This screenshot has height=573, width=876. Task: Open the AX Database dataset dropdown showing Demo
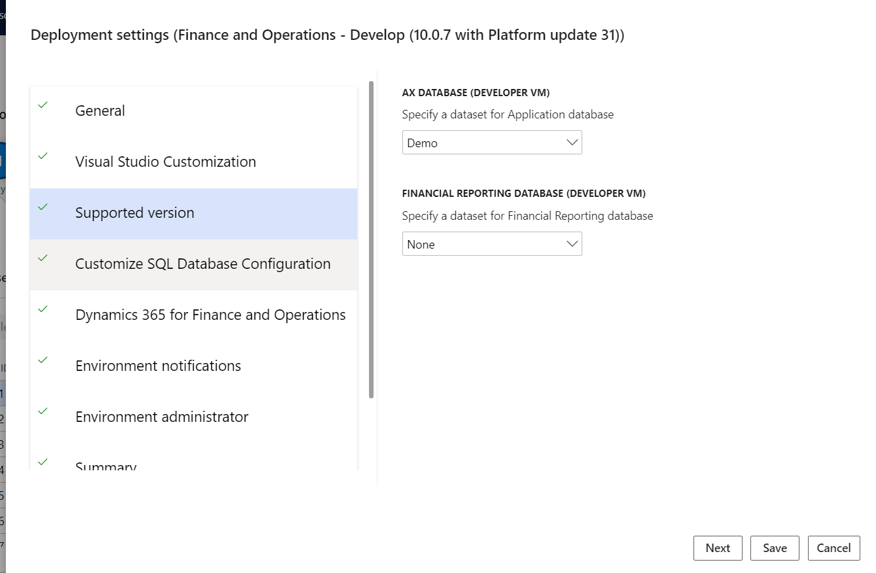492,143
